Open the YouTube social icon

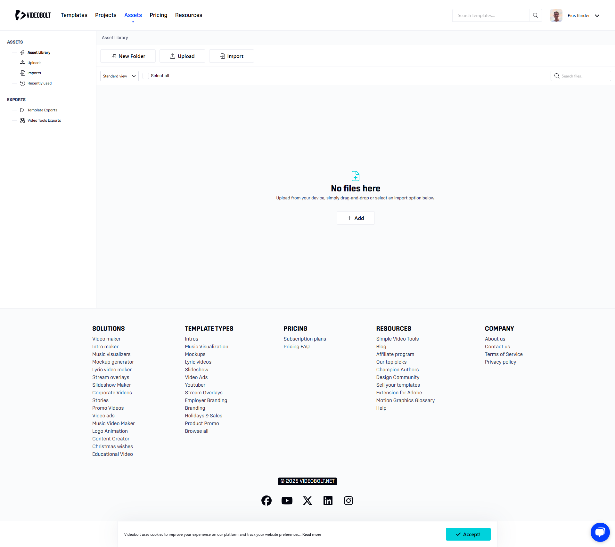tap(287, 500)
